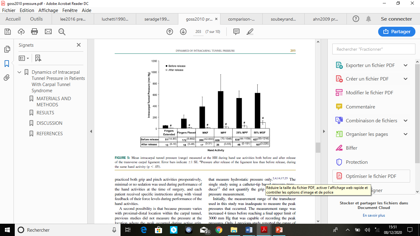Switch to the lee2016 document tab
This screenshot has width=420, height=236.
(x=73, y=19)
